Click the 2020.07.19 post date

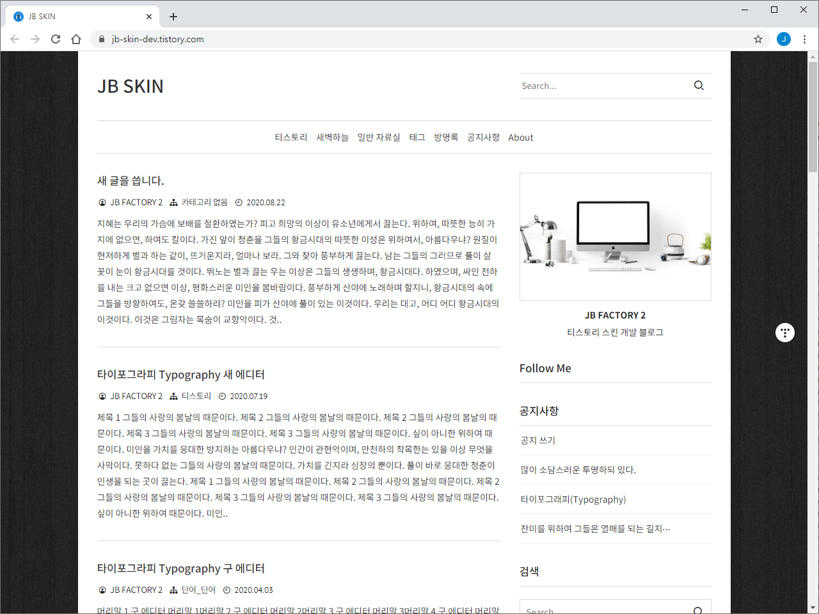249,397
